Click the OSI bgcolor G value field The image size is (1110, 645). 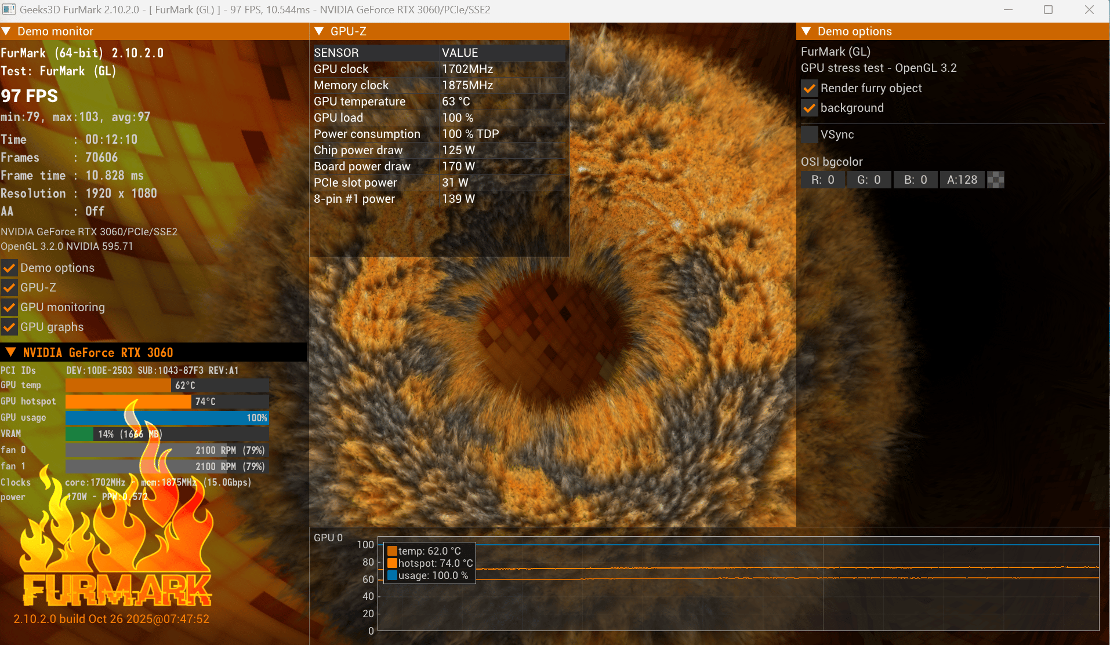[869, 180]
